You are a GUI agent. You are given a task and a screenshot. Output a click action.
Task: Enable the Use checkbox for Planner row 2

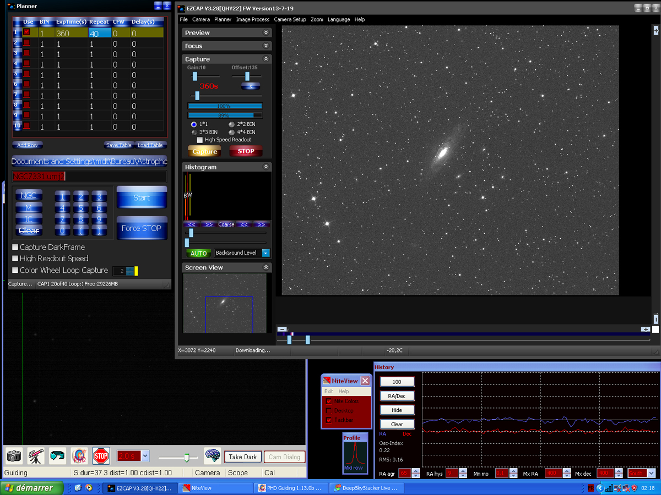tap(26, 43)
